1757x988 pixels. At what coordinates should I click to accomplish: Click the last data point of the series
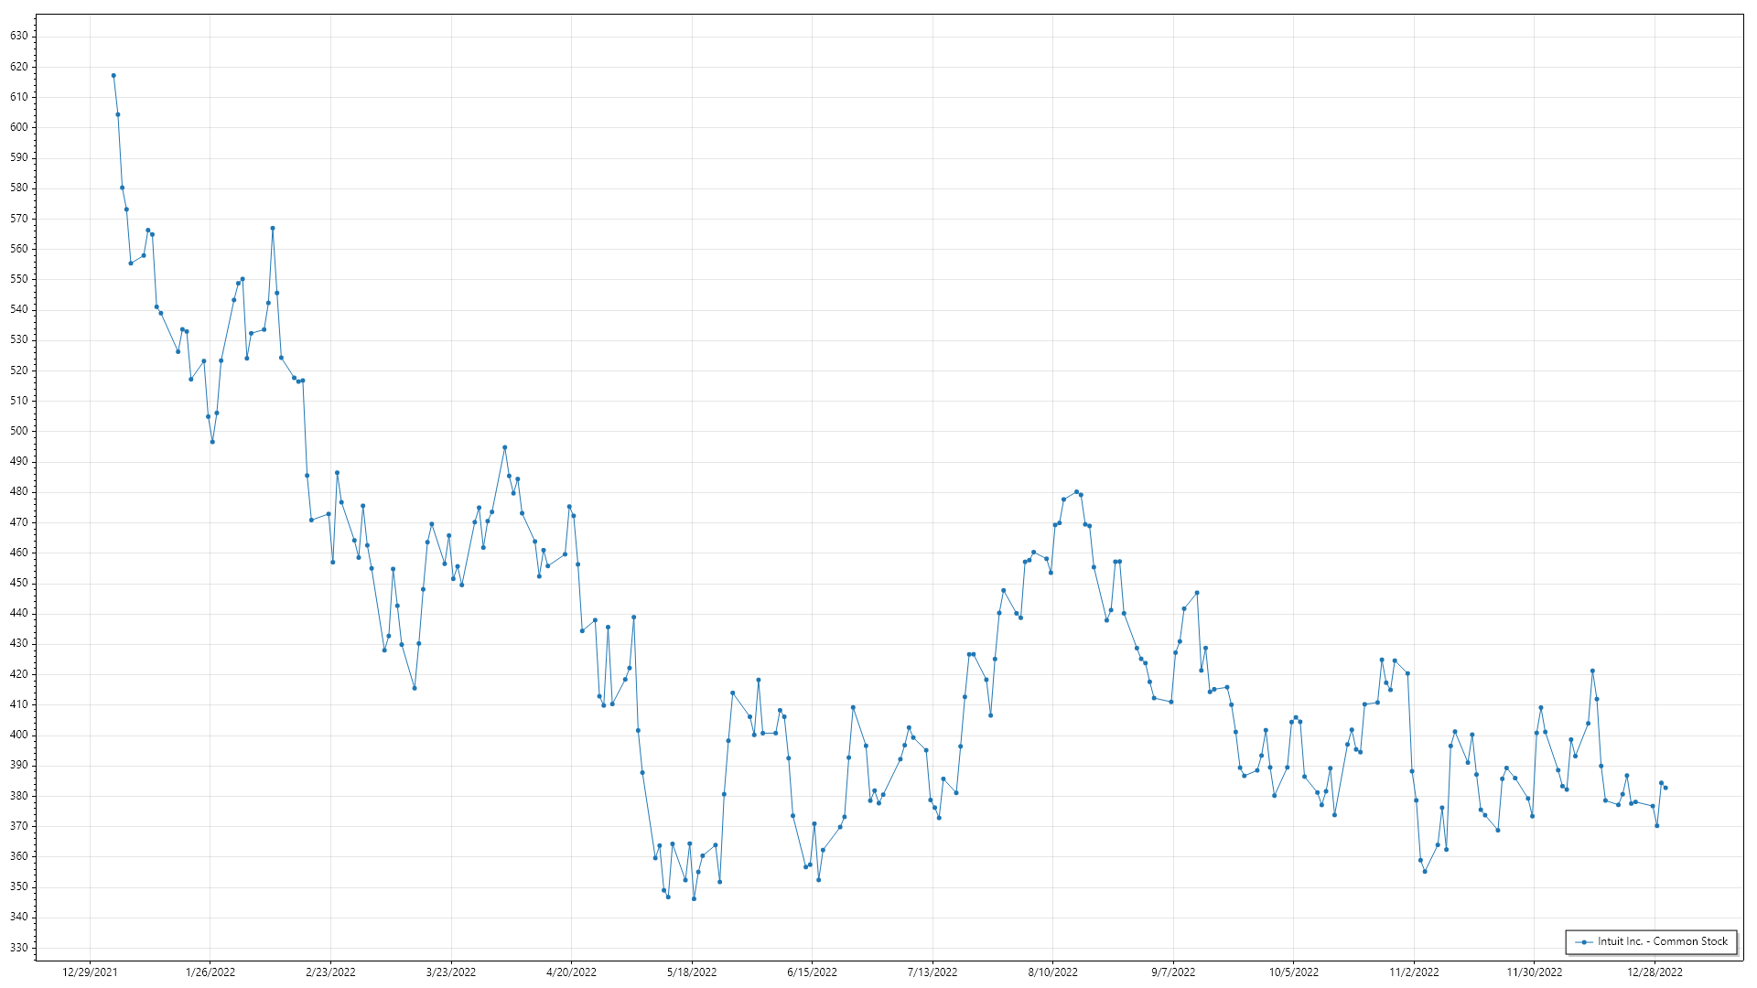(x=1665, y=788)
